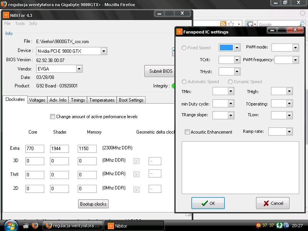
Task: Select the Automatic Speed radio button
Action: [184, 82]
